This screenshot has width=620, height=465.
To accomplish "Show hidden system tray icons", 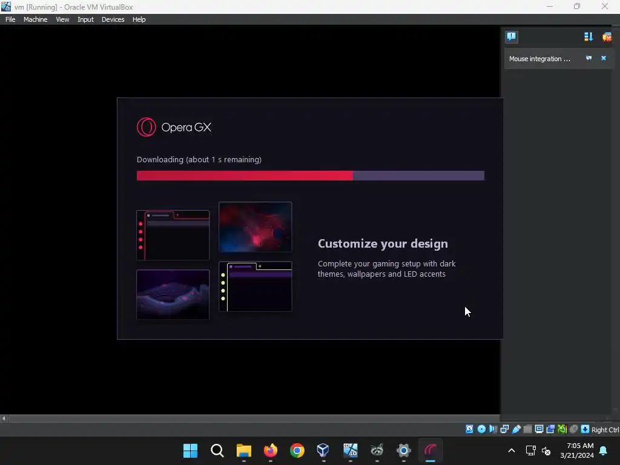I will tap(511, 450).
